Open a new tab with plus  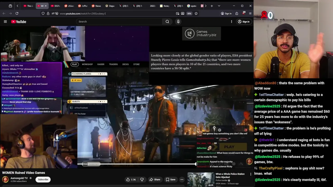pos(212,6)
